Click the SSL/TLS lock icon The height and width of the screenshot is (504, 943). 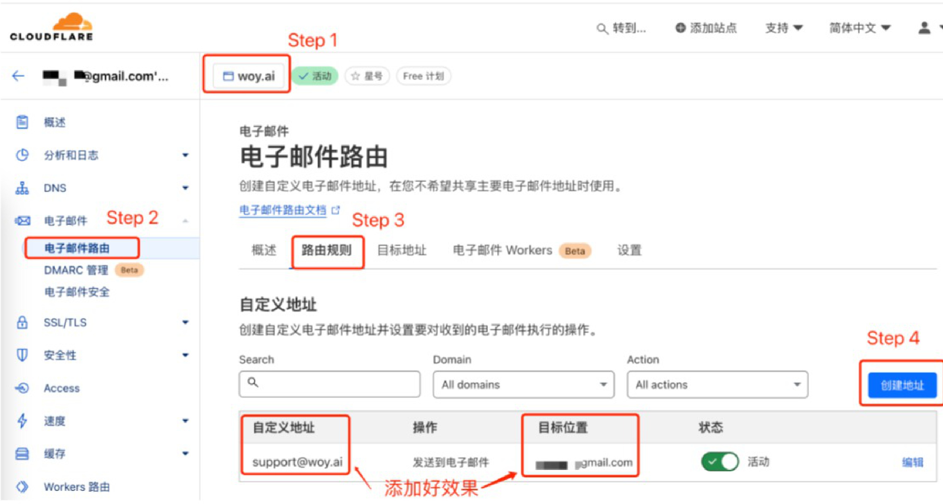tap(22, 322)
